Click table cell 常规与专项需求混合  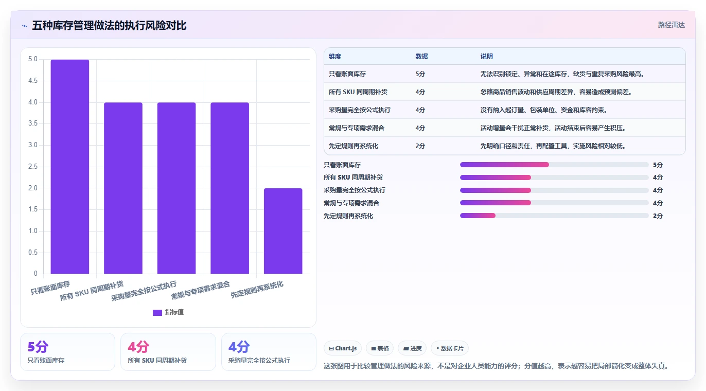(x=357, y=128)
